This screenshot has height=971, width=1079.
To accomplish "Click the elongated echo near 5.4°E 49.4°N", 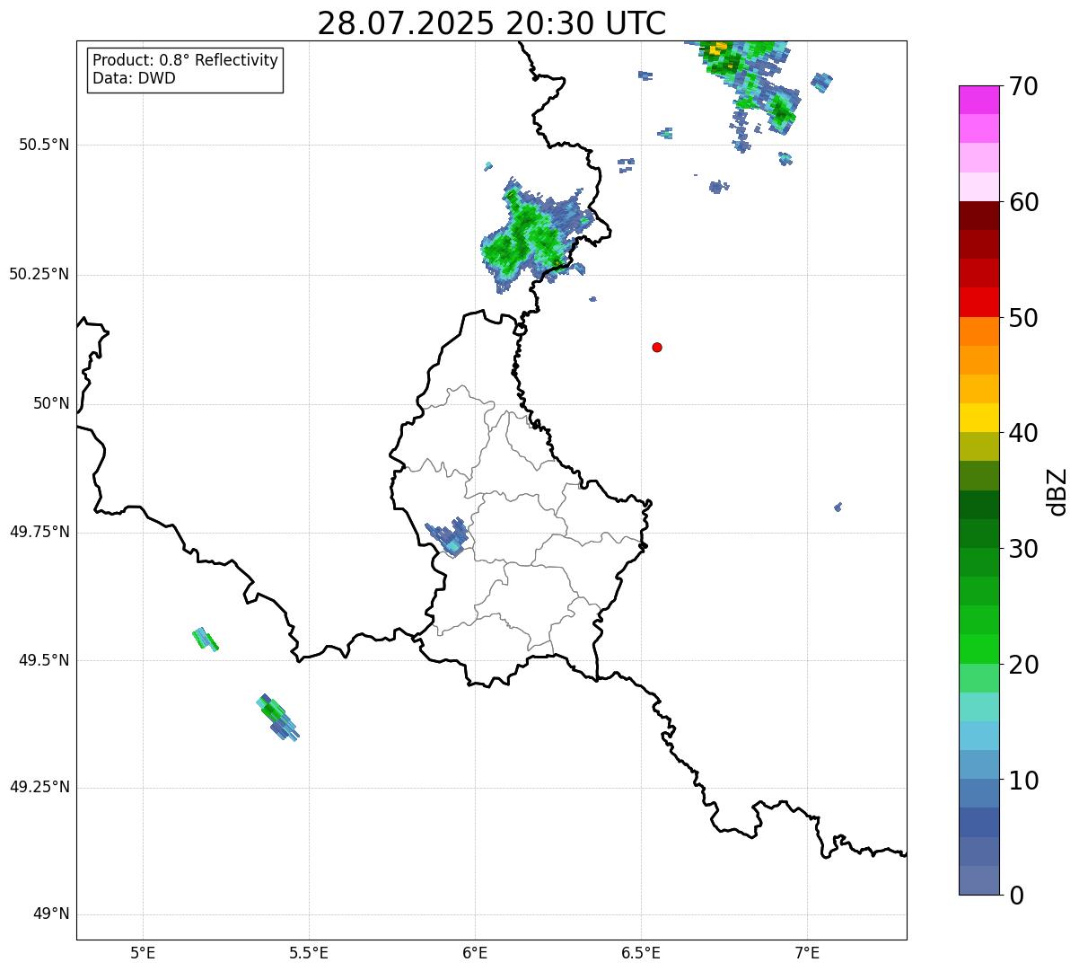I will [277, 717].
